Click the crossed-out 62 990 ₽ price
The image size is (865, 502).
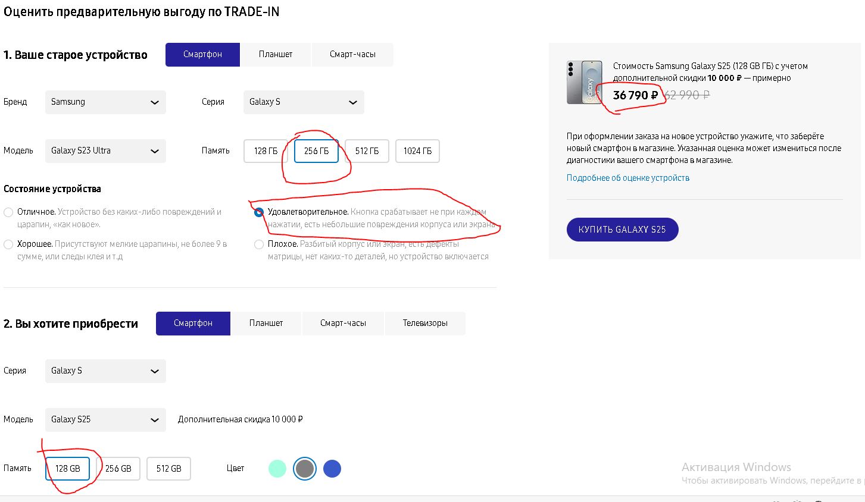coord(686,95)
